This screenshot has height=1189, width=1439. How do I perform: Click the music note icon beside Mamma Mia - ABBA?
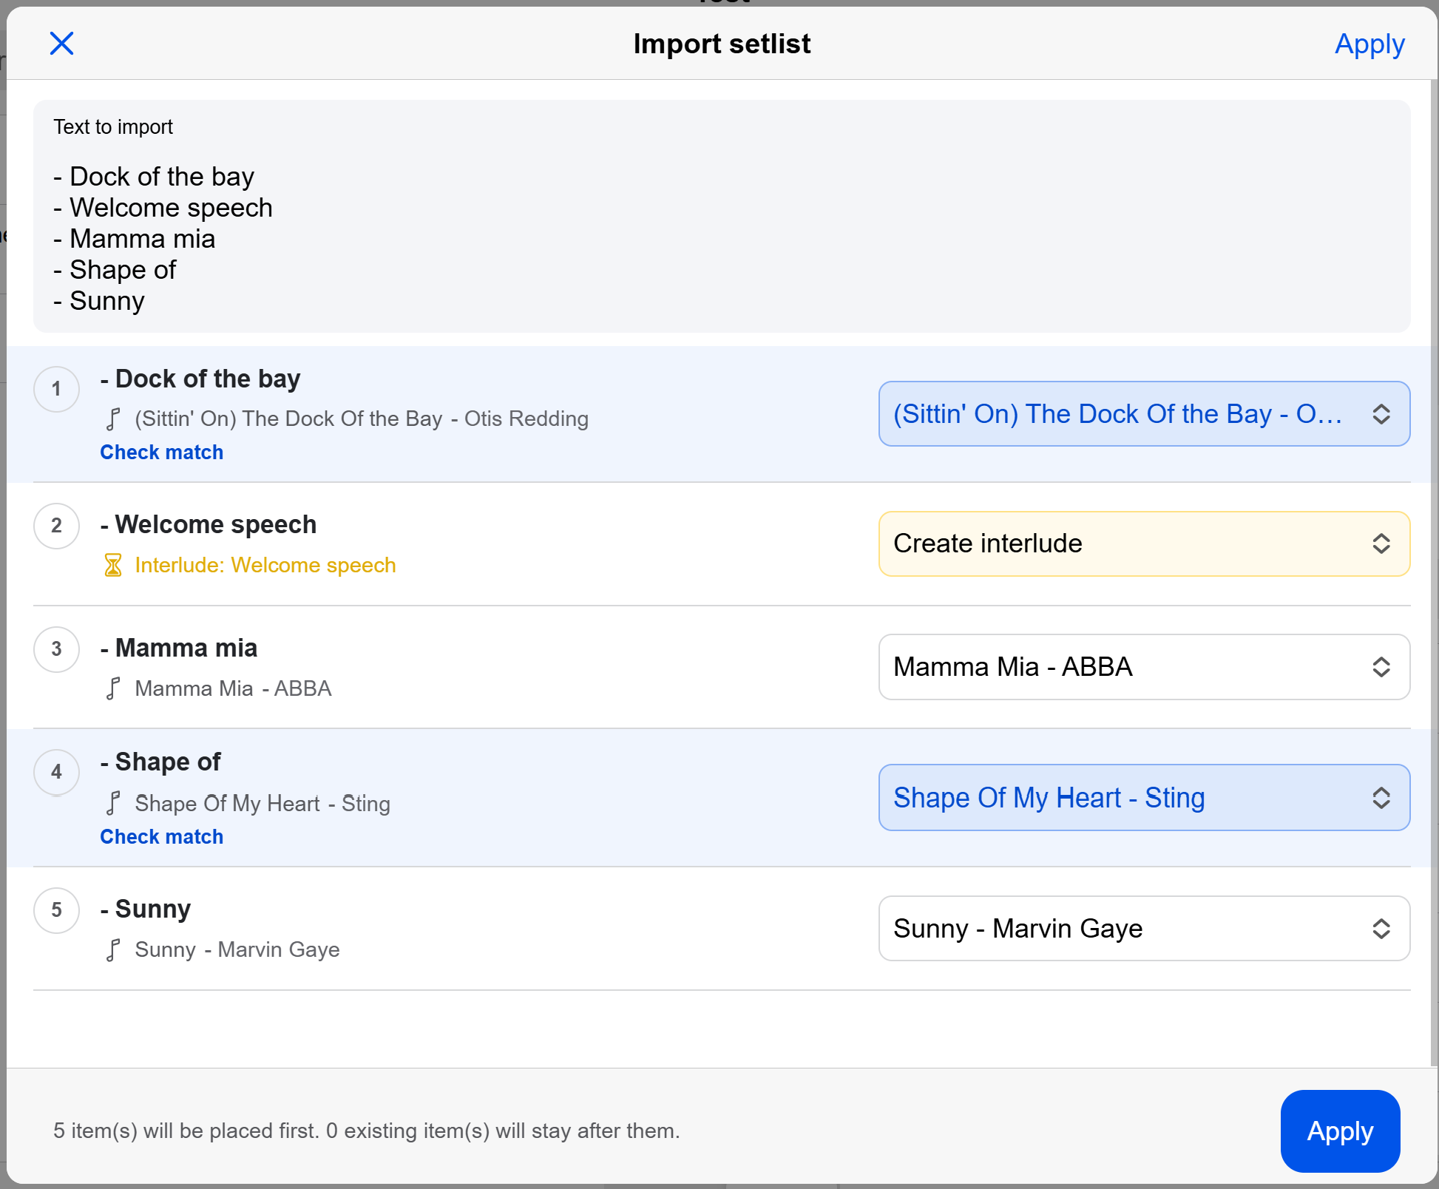113,688
